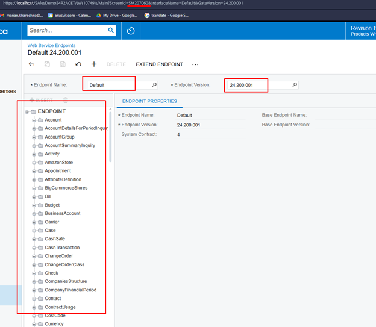Viewport: 376px width, 327px height.
Task: Expand the Activity tree node
Action: [x=34, y=154]
